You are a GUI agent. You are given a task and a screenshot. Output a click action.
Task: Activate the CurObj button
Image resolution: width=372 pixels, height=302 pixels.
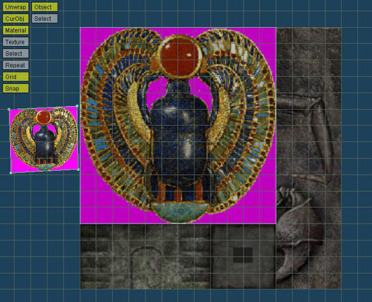16,18
